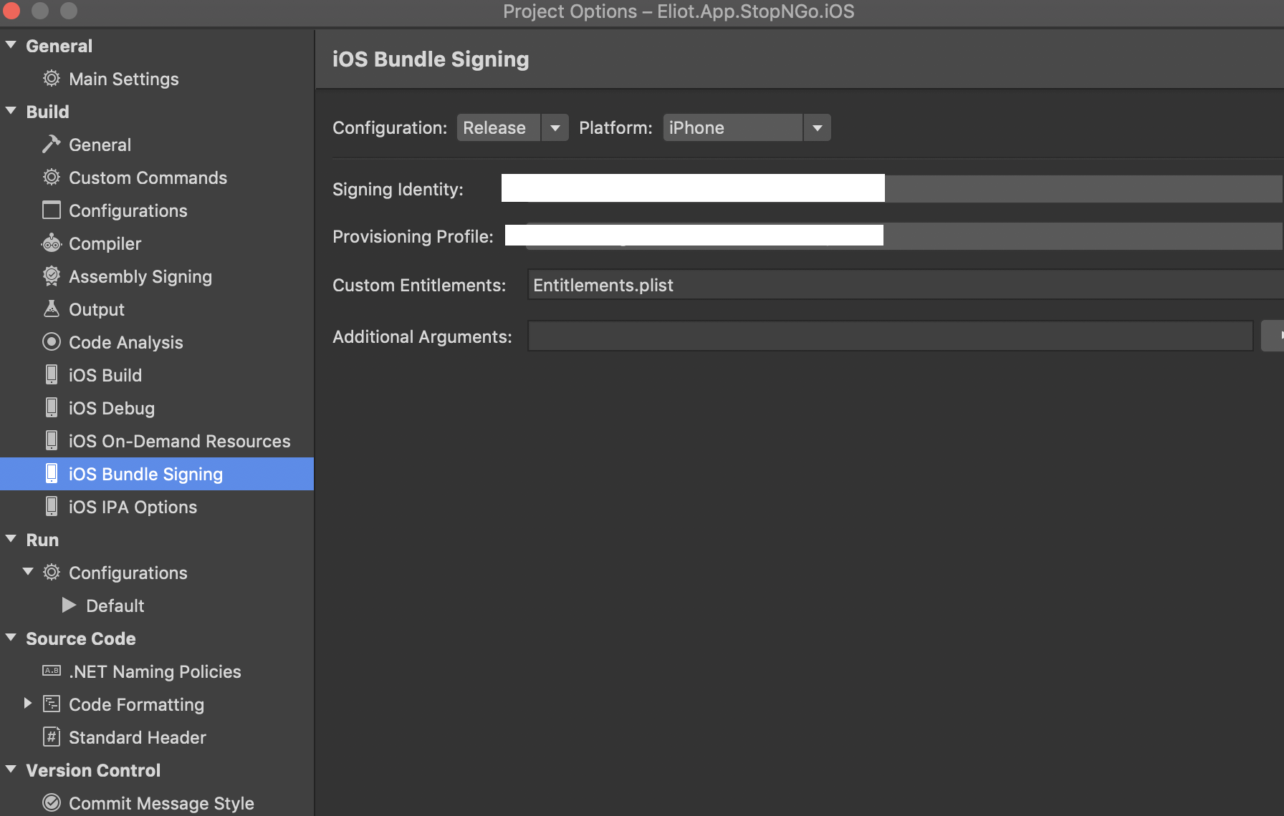Click the Assembly Signing badge icon

tap(52, 276)
